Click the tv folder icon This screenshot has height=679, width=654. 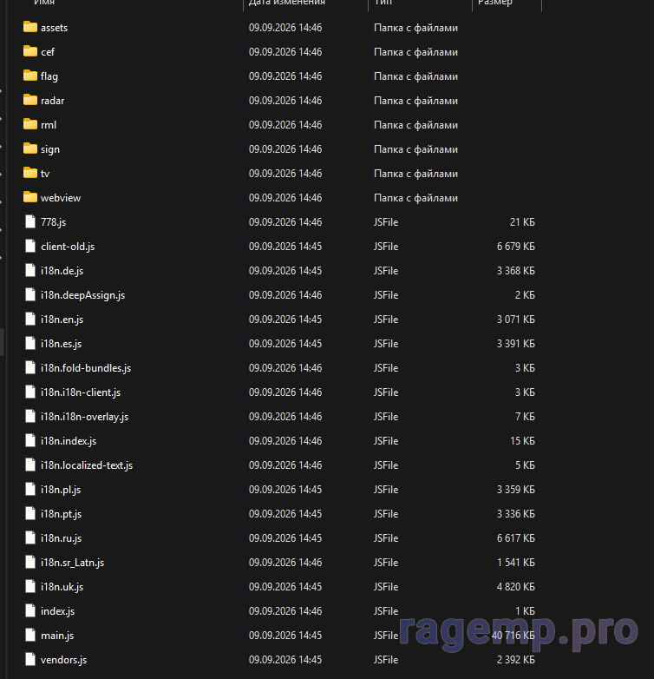click(29, 173)
